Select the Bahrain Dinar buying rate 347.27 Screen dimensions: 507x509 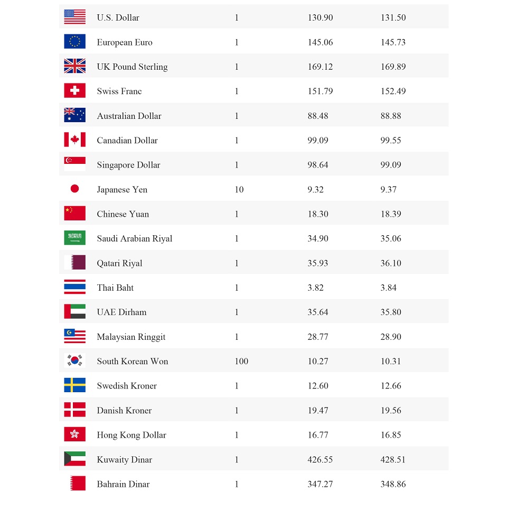(320, 484)
